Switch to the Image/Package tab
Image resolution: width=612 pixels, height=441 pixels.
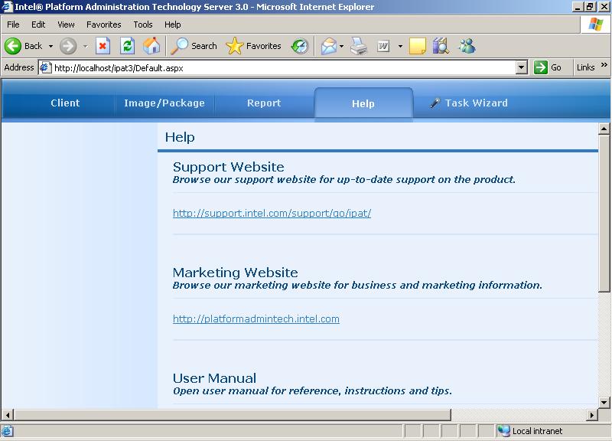164,103
